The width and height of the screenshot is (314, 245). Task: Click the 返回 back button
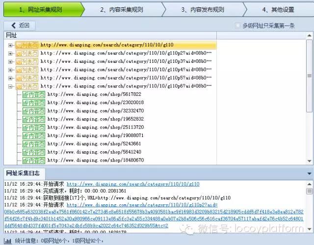pyautogui.click(x=20, y=26)
